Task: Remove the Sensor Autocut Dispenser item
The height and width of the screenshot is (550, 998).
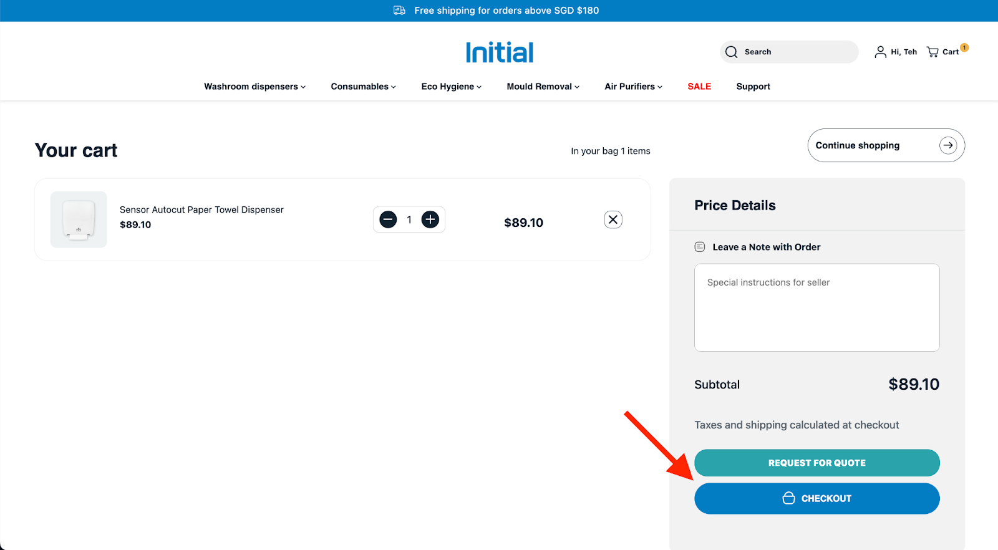Action: click(x=613, y=220)
